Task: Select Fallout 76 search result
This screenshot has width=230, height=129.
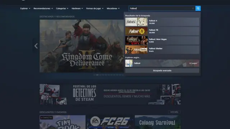Action: pos(162,31)
